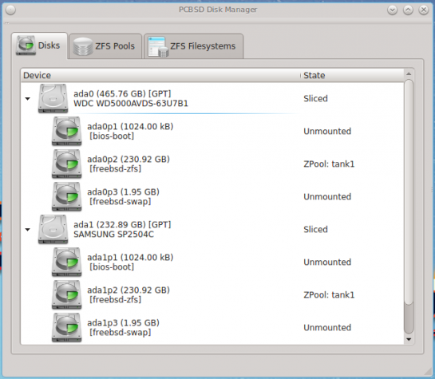Image resolution: width=435 pixels, height=379 pixels.
Task: Click Unmounted state for ada1p1
Action: coord(327,262)
